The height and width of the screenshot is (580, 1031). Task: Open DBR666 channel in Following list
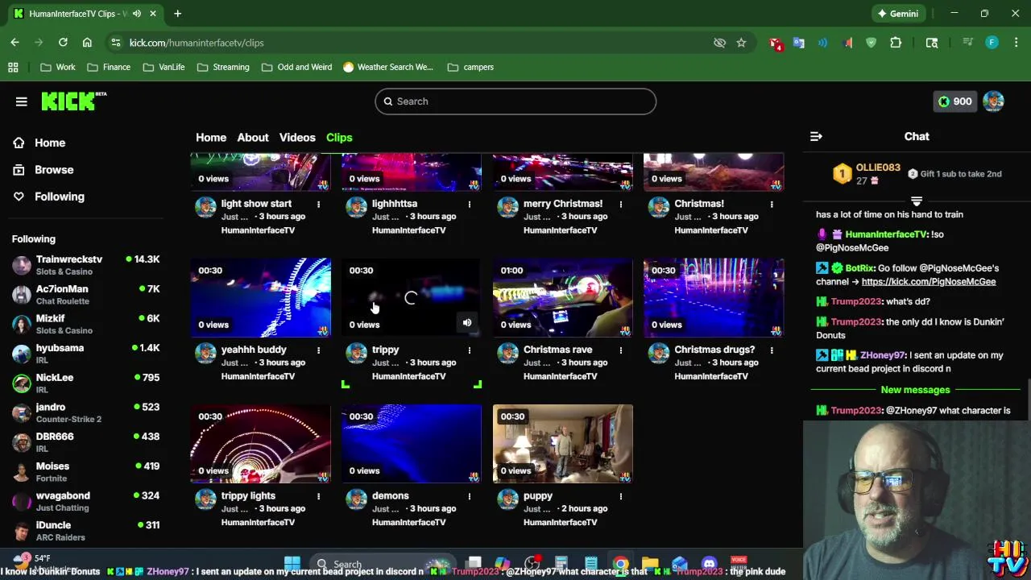(x=86, y=442)
